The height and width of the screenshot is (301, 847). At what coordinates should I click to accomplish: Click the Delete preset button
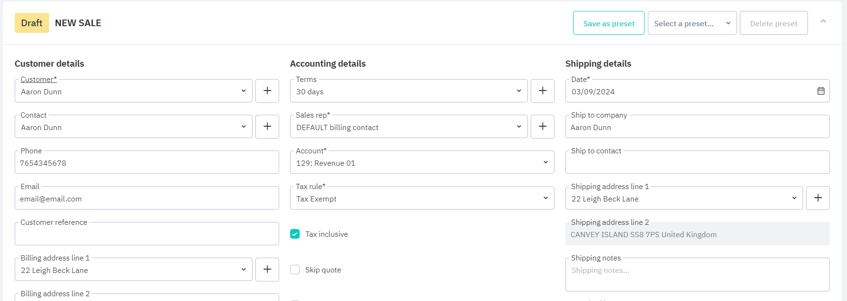point(773,23)
